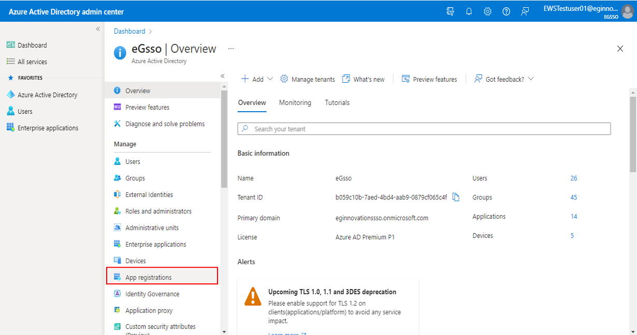Click What's new button
Screen dimensions: 637x335
coord(364,79)
